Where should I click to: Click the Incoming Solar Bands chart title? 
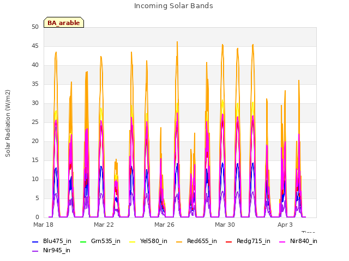click(173, 6)
